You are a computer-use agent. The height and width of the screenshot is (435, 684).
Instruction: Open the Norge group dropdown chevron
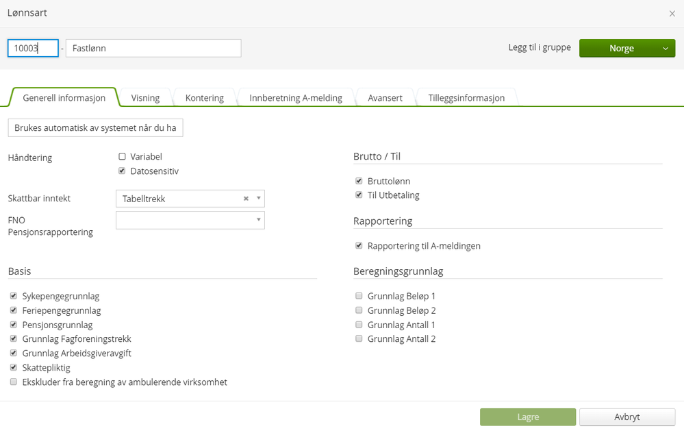pyautogui.click(x=665, y=49)
